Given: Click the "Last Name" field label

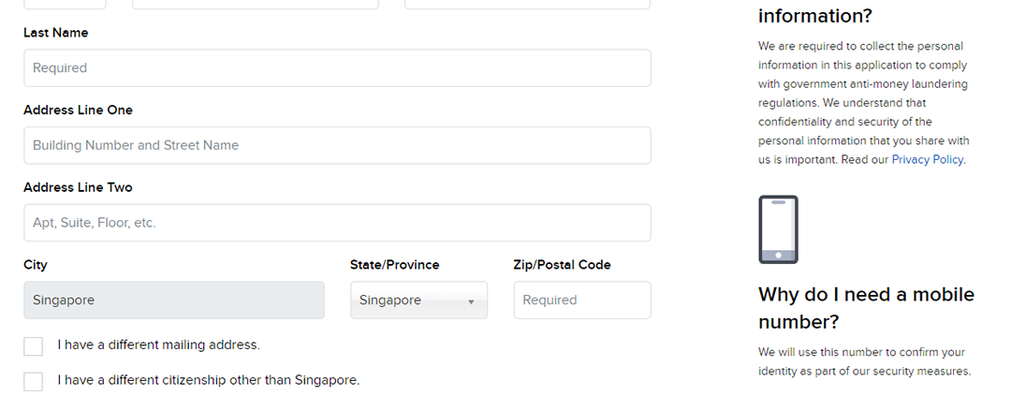Looking at the screenshot, I should (56, 33).
